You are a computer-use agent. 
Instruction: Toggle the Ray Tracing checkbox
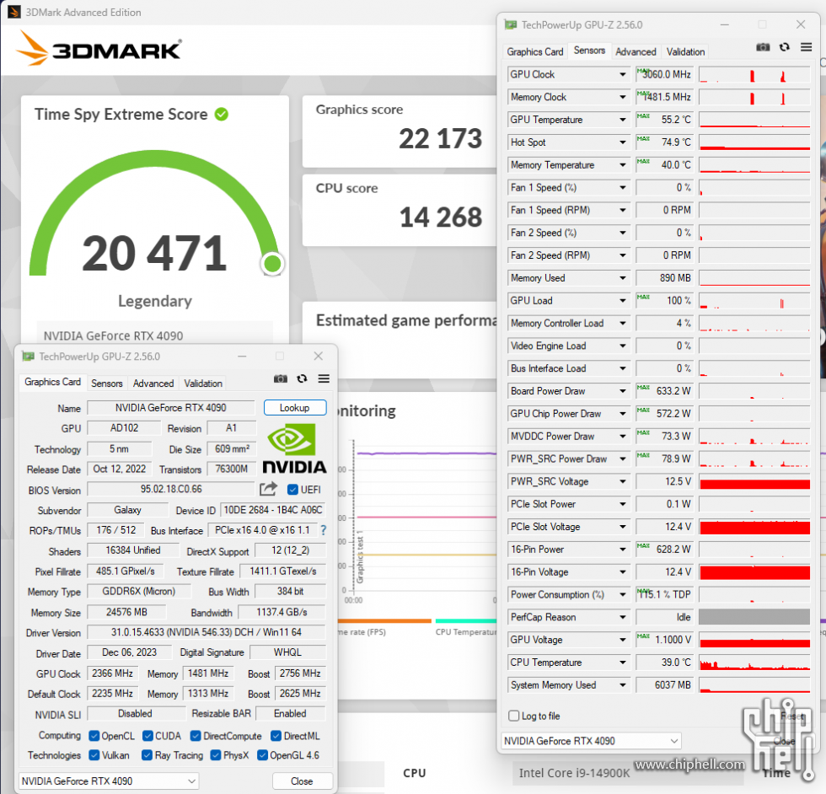click(x=147, y=755)
